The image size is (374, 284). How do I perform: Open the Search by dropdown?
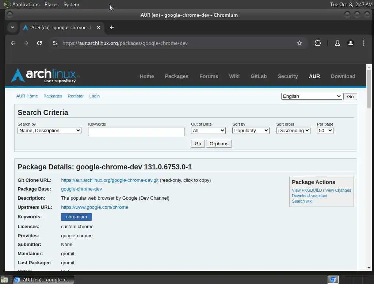[x=49, y=130]
